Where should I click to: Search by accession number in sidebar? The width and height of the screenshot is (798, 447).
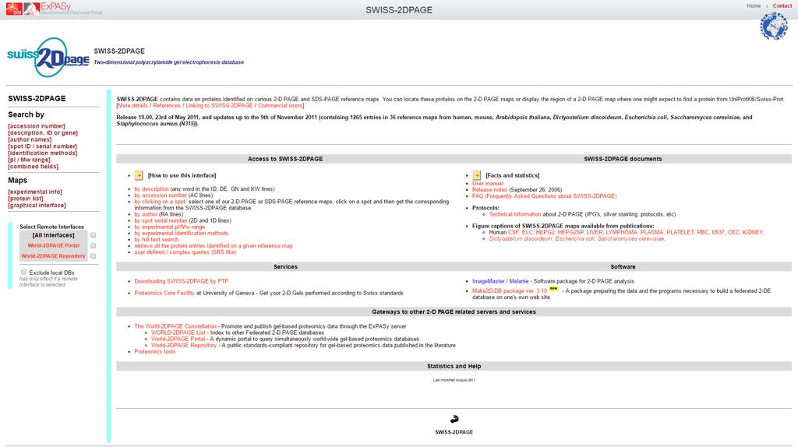click(37, 126)
